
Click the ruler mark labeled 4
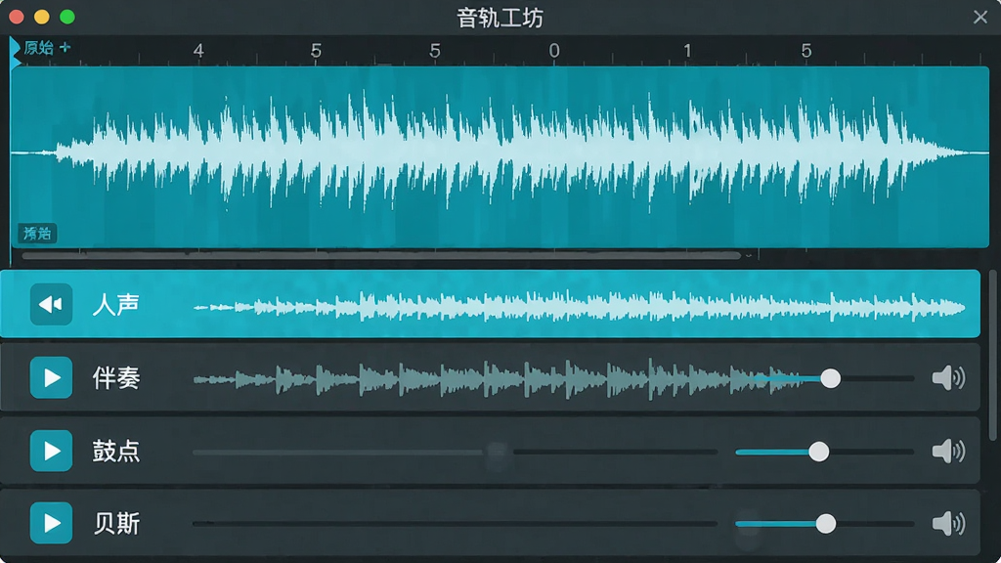[198, 51]
